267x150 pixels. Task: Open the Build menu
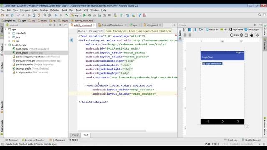[64, 10]
